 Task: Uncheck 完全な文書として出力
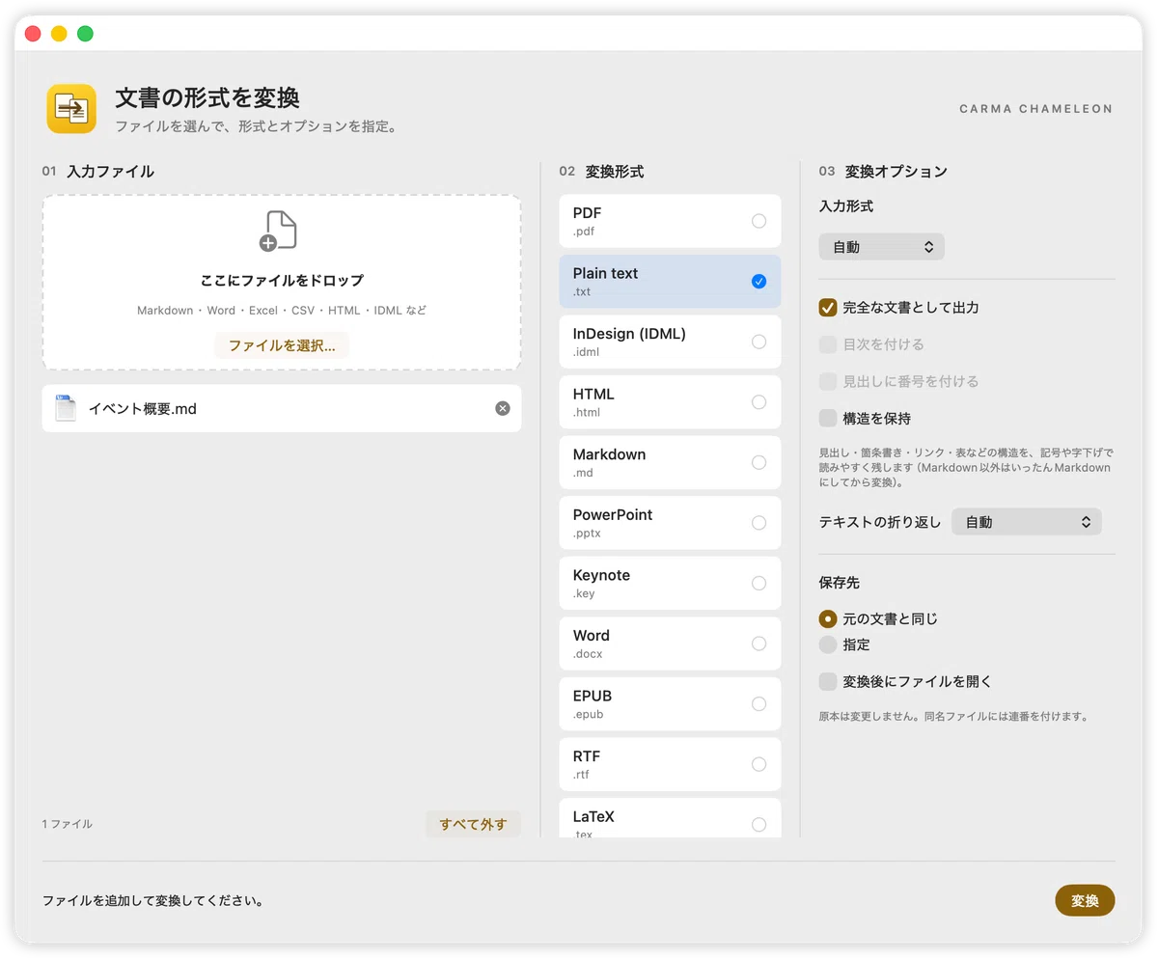pos(827,308)
